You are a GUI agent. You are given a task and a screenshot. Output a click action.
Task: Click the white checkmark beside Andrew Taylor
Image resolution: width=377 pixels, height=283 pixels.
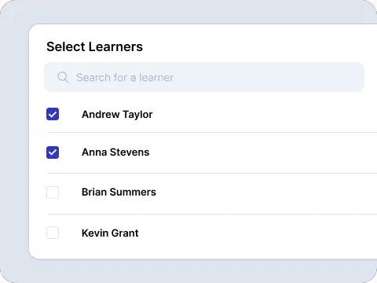(53, 114)
